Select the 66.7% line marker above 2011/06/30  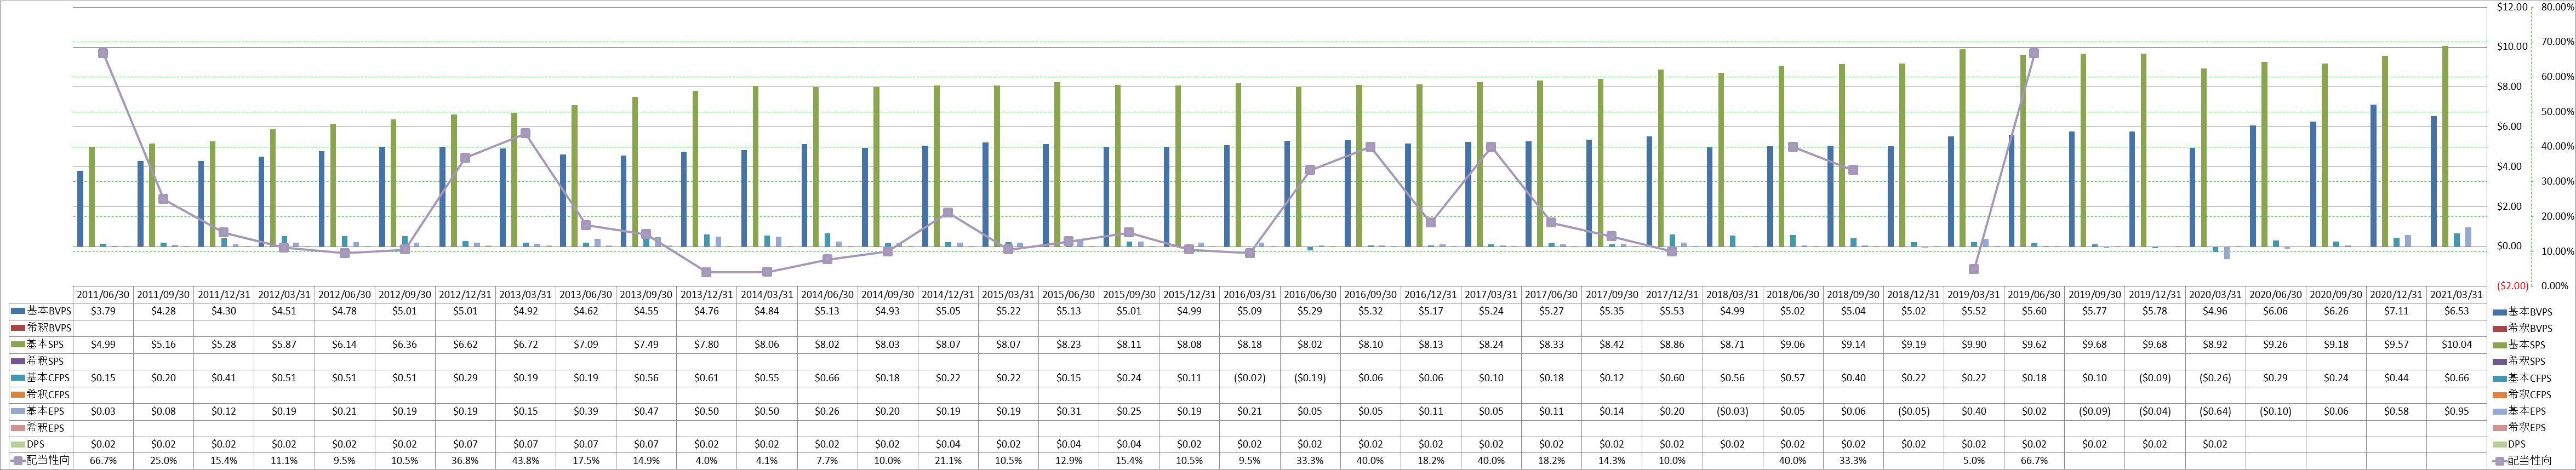point(103,54)
